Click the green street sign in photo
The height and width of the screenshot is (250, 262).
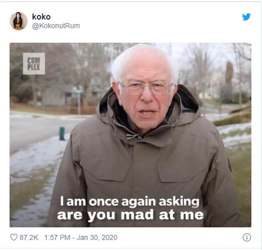point(79,91)
